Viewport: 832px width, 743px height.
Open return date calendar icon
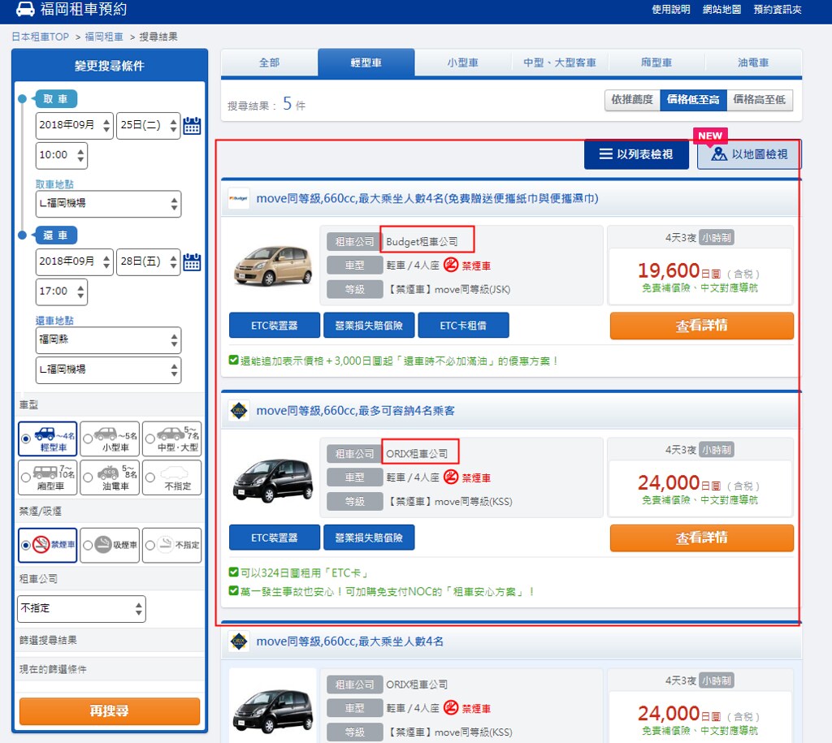click(192, 262)
